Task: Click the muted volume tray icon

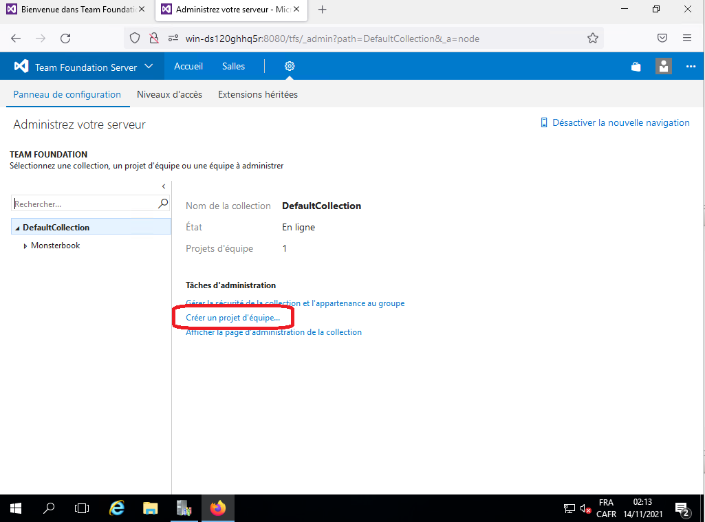Action: click(x=585, y=508)
